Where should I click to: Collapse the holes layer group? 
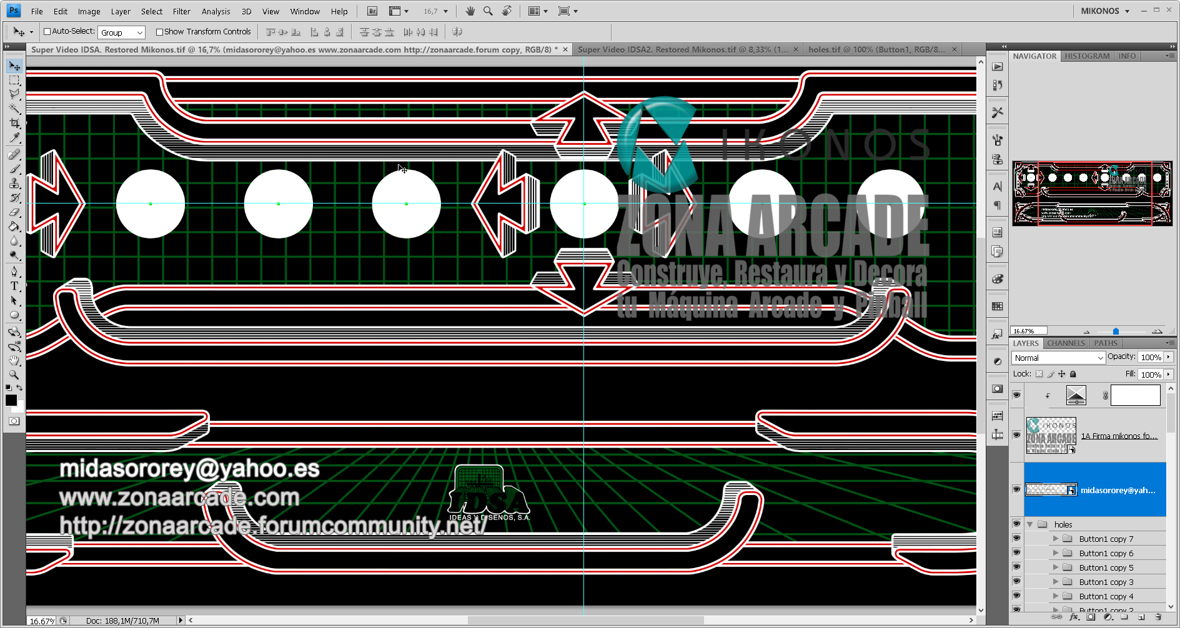click(x=1030, y=524)
